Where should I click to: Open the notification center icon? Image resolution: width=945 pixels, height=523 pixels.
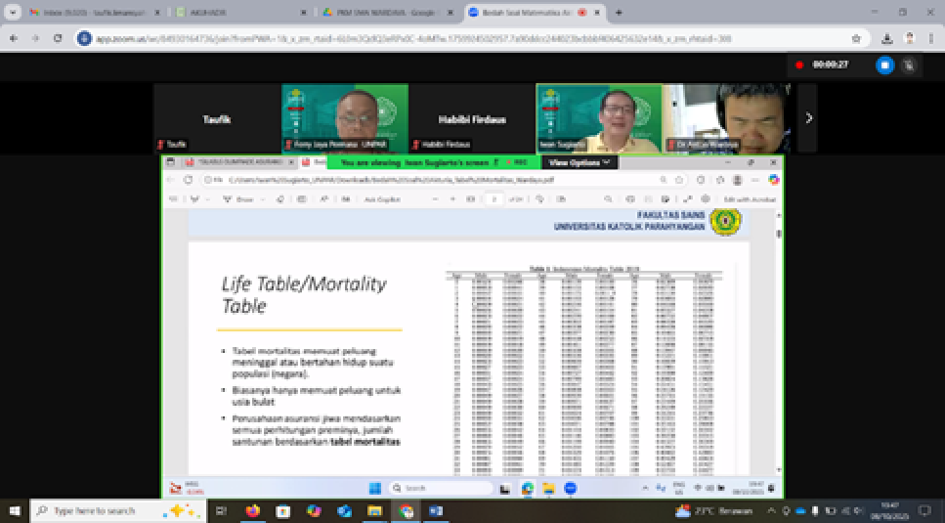(924, 510)
